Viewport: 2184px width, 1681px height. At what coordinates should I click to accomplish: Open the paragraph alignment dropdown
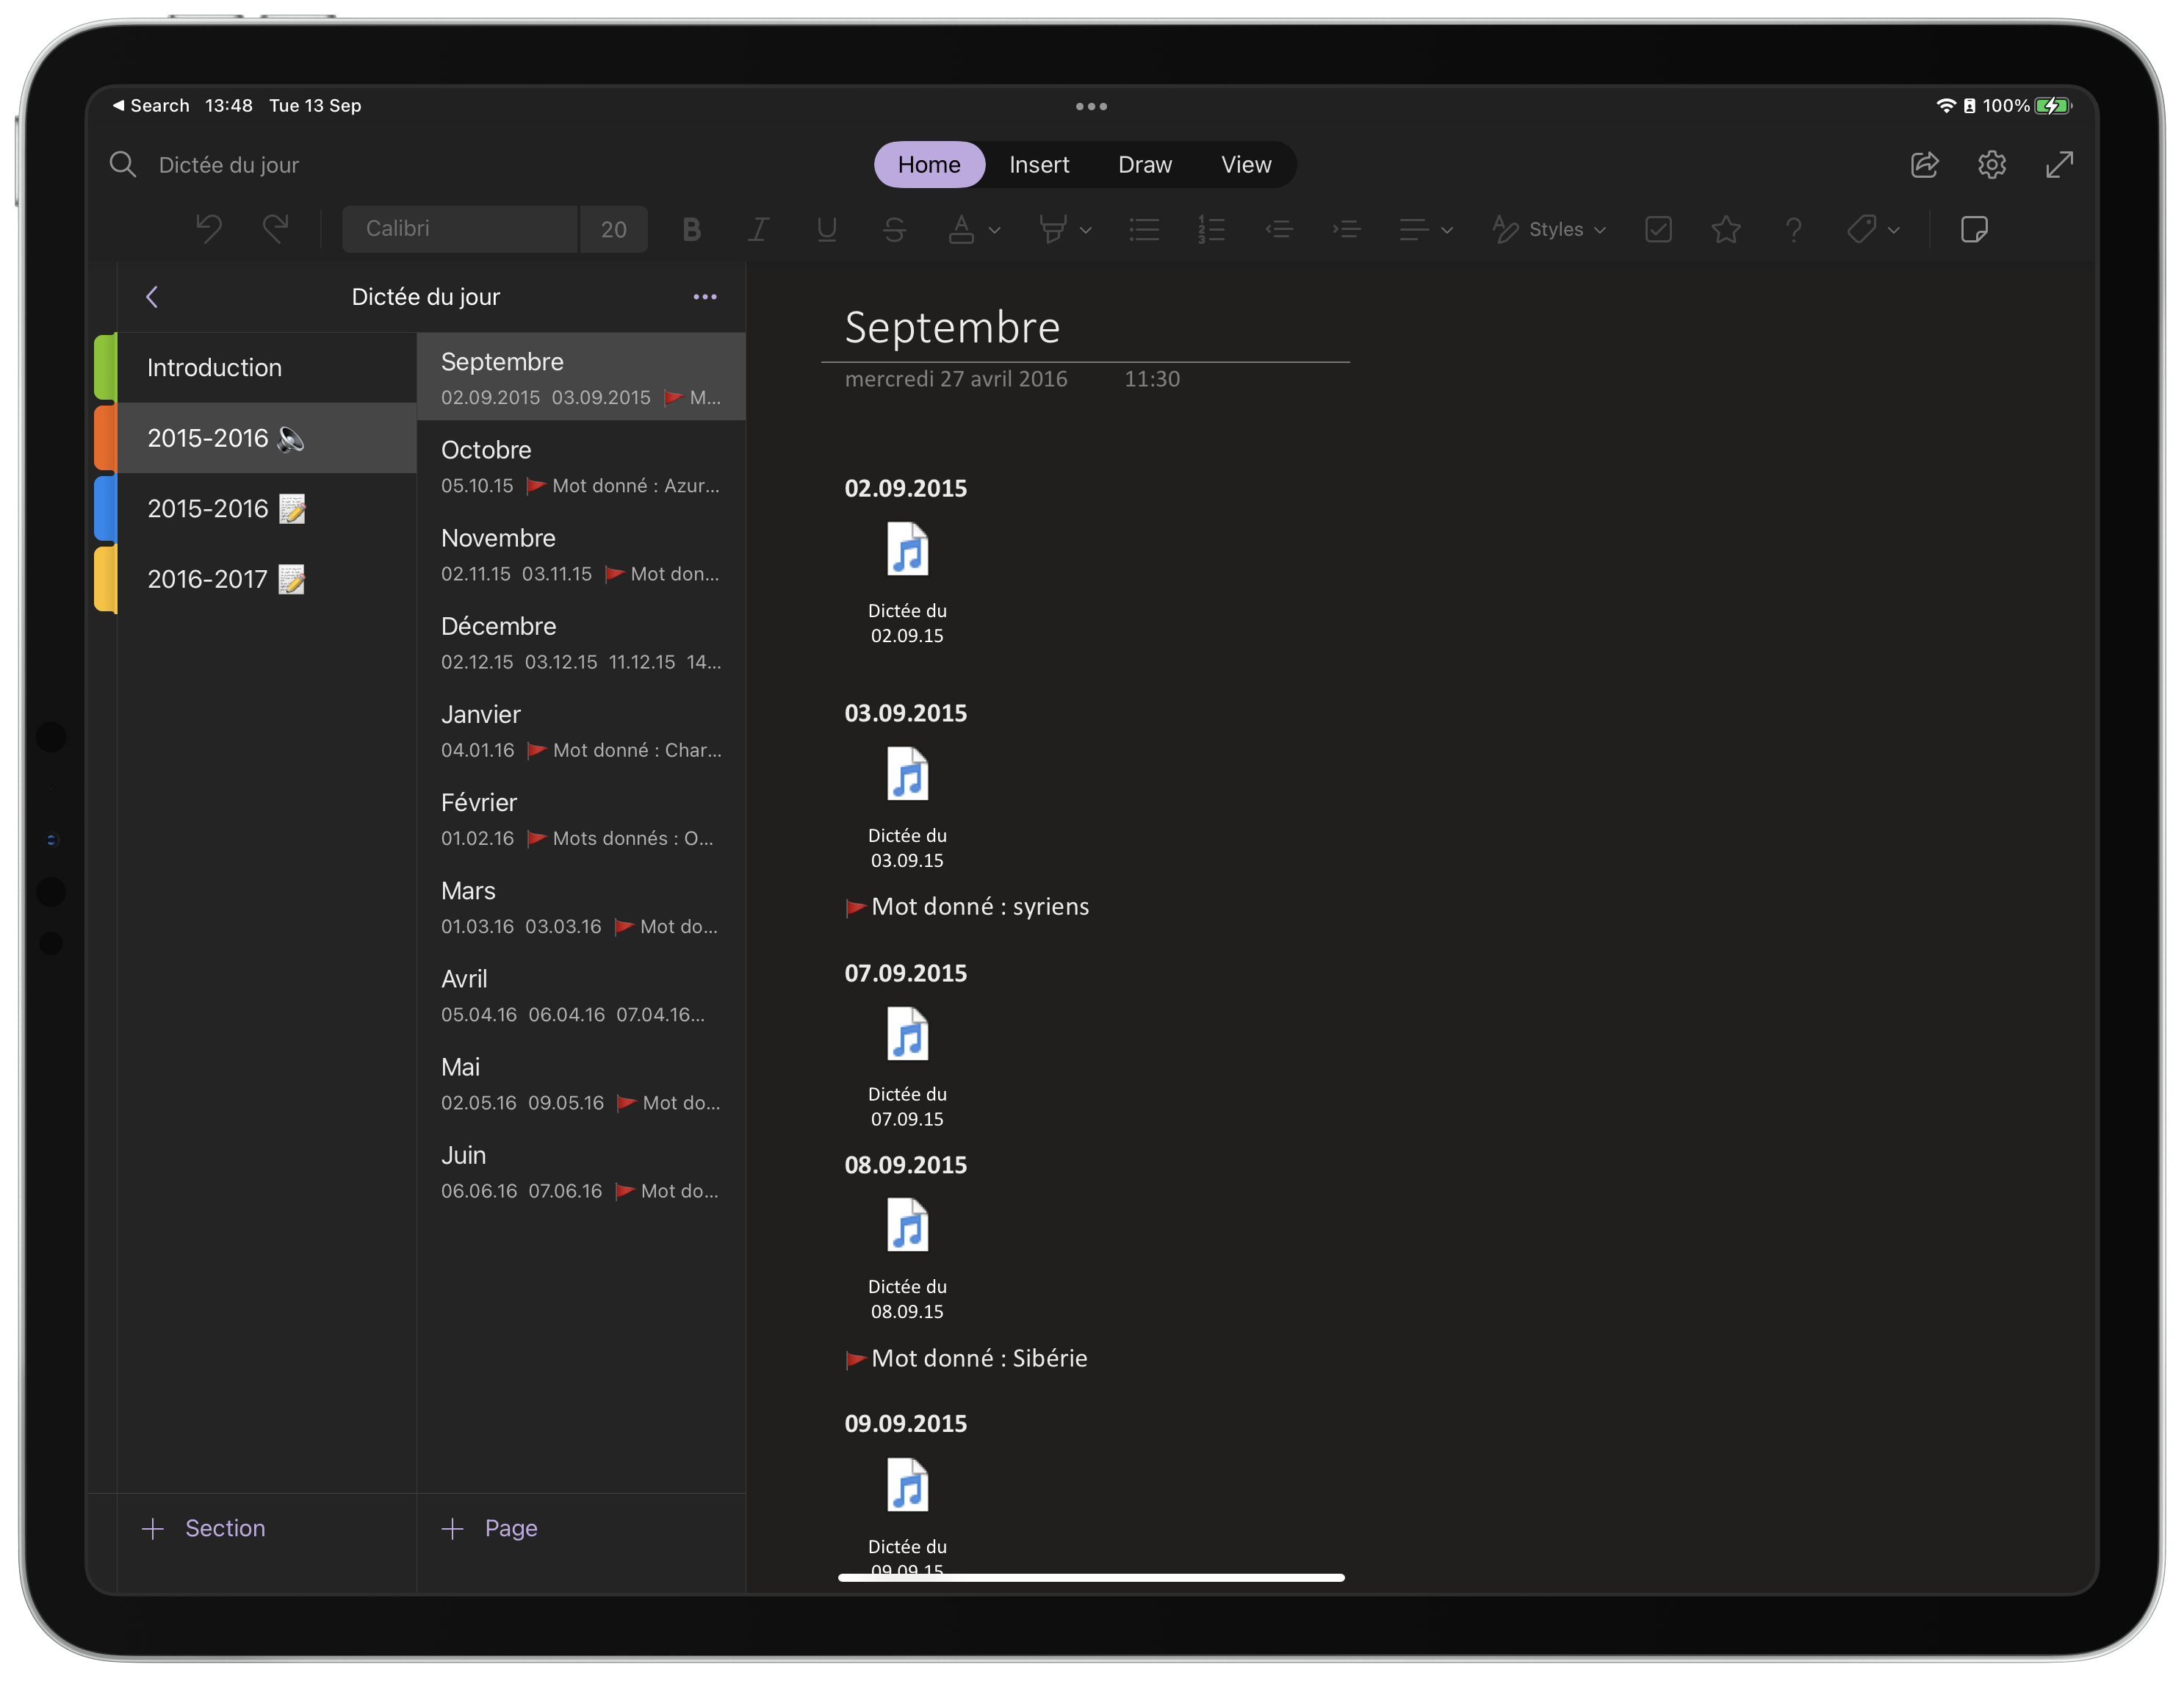1426,230
